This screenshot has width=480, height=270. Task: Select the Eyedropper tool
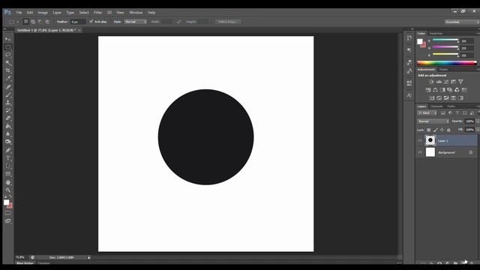click(8, 78)
